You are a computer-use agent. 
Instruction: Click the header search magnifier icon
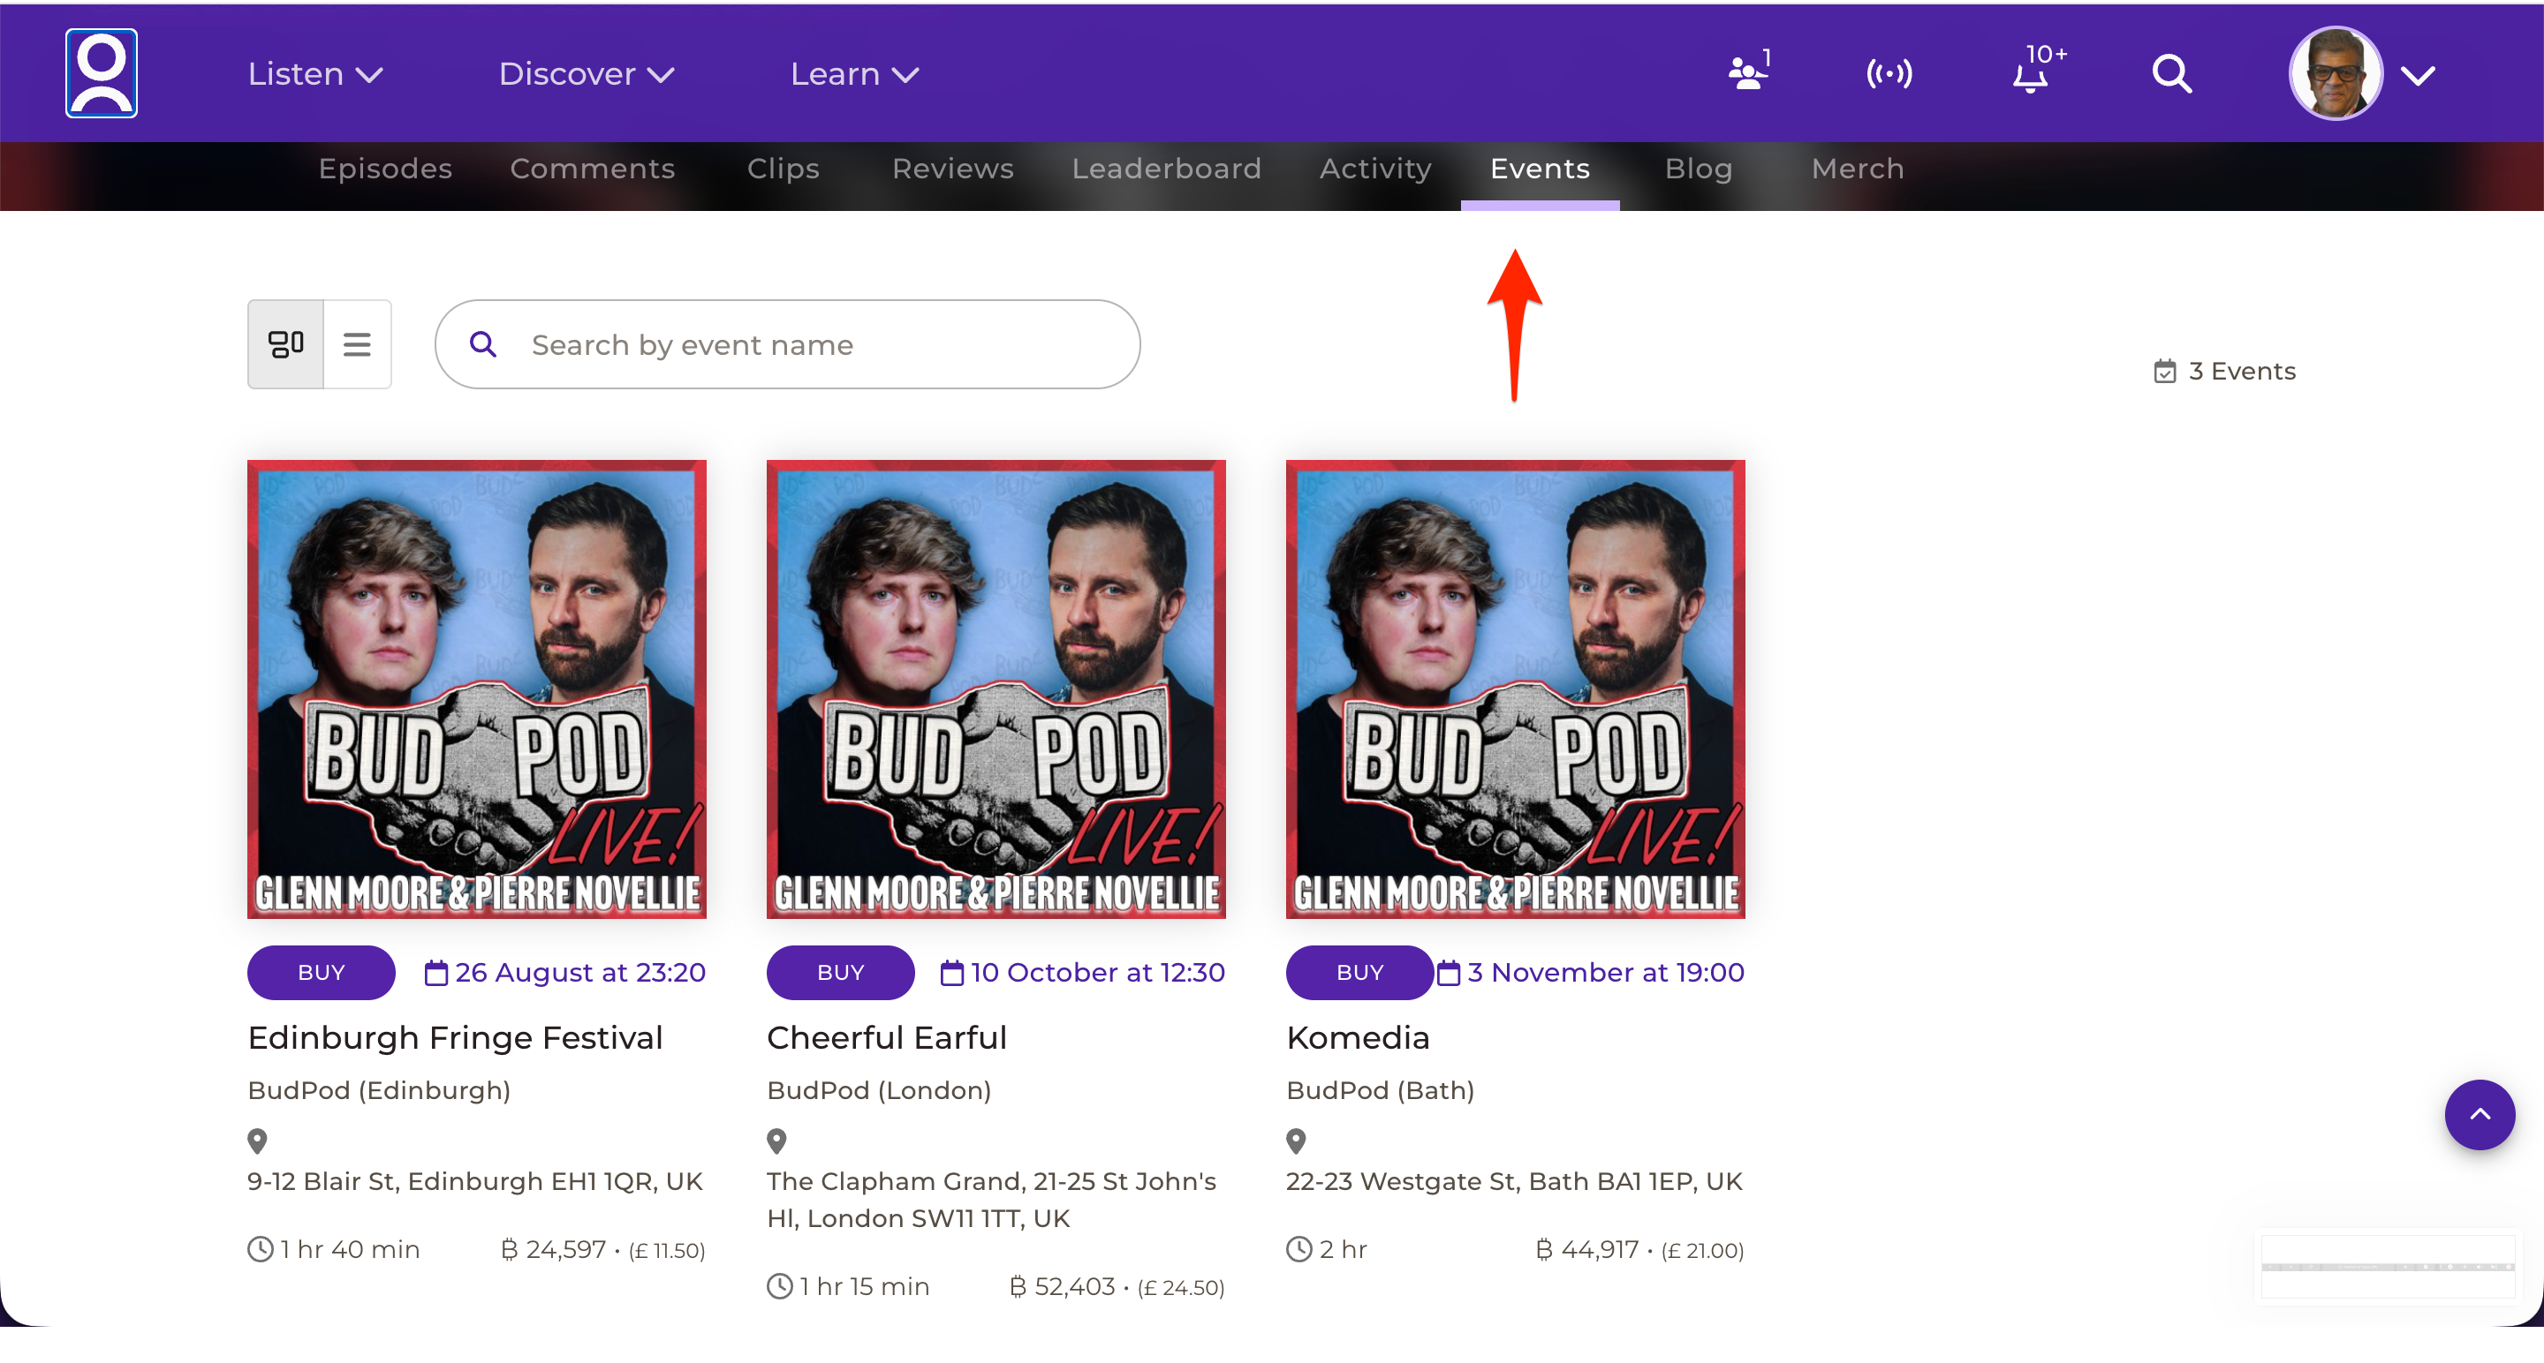pyautogui.click(x=2172, y=74)
